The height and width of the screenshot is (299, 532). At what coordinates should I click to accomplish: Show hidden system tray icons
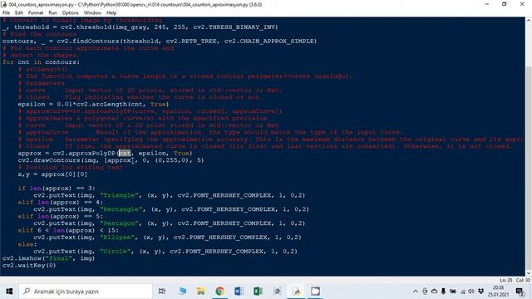(x=416, y=292)
